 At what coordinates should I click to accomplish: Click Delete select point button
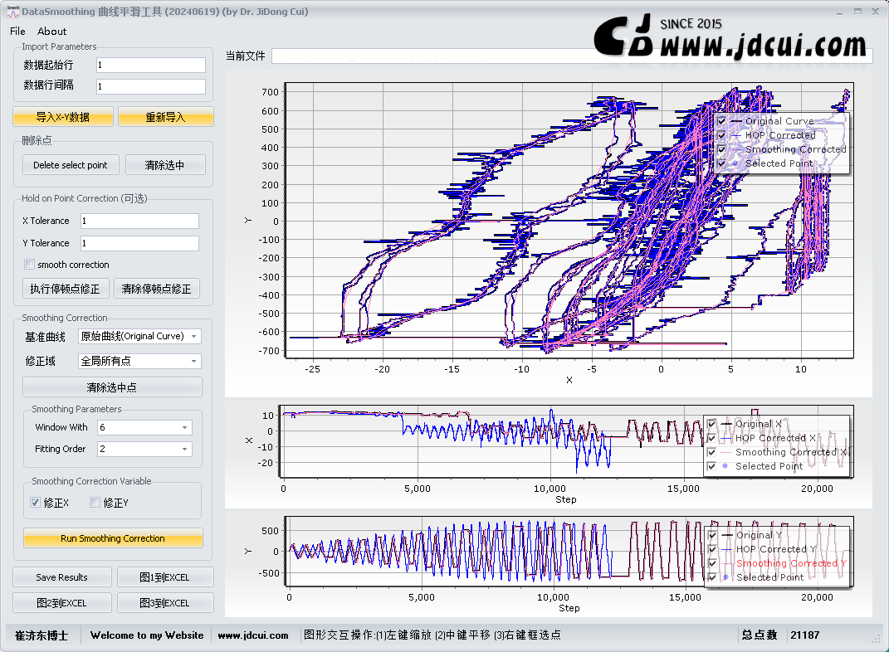point(71,165)
